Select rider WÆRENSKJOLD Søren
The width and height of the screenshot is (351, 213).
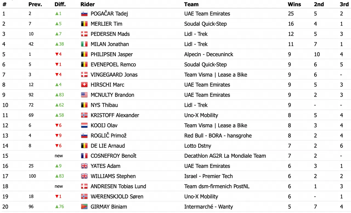tap(117, 197)
